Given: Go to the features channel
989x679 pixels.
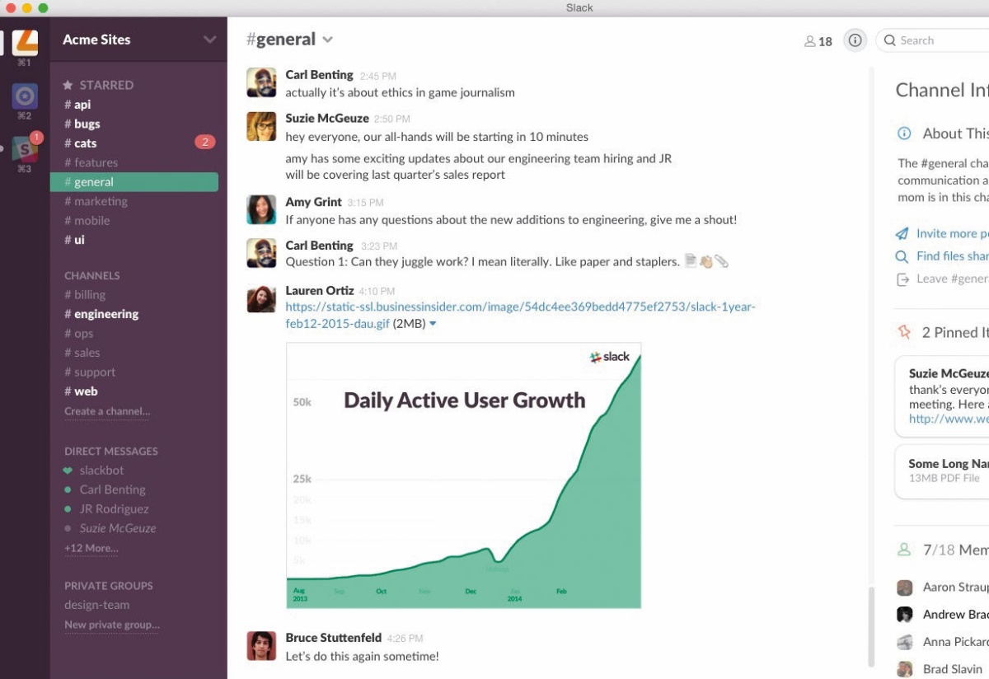Looking at the screenshot, I should pyautogui.click(x=91, y=162).
